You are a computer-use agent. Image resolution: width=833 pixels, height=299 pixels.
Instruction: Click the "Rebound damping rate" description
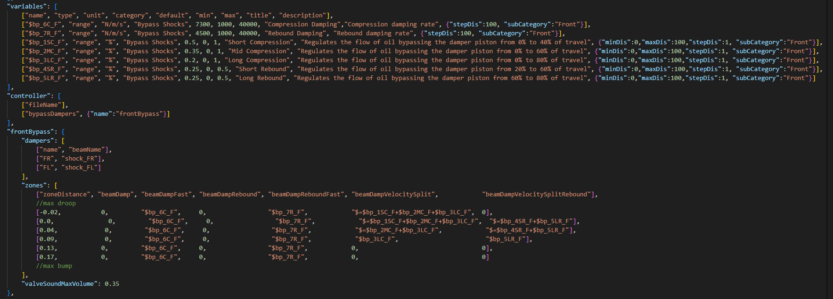[x=374, y=33]
